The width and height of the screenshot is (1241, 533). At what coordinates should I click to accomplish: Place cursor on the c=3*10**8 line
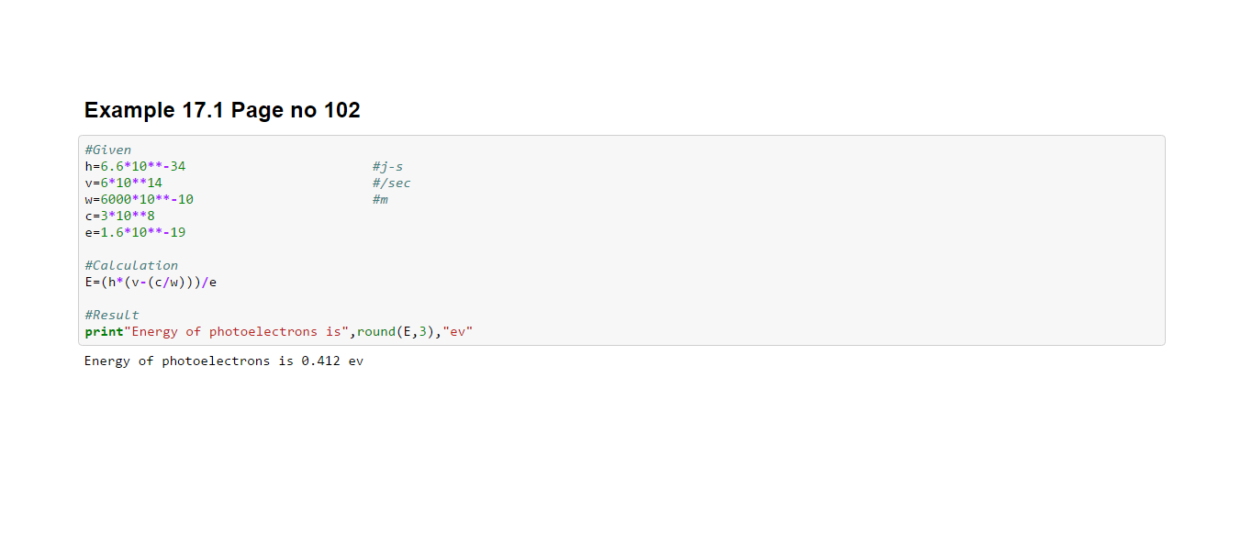tap(119, 216)
